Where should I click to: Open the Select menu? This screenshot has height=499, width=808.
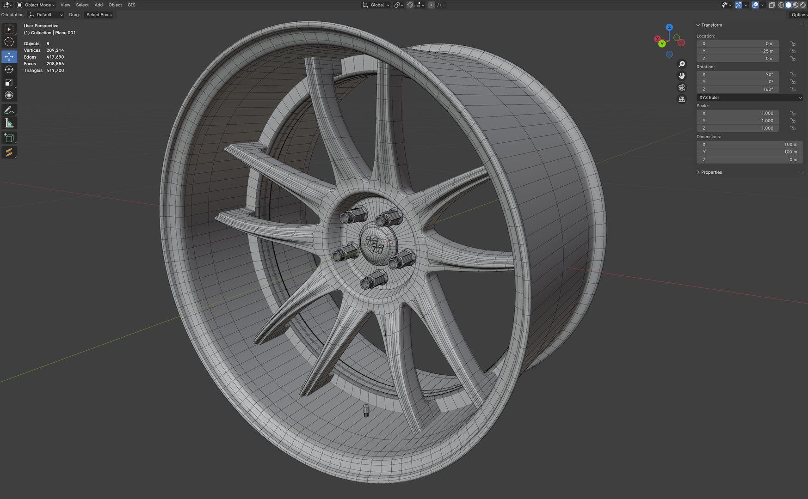pos(82,5)
